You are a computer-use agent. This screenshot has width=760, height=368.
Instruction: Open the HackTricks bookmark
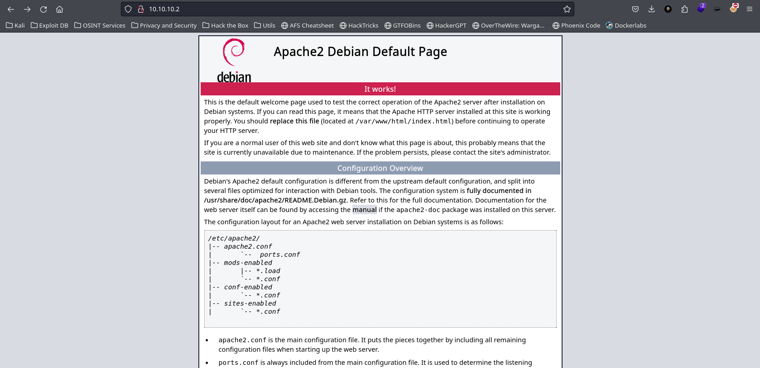(x=359, y=25)
